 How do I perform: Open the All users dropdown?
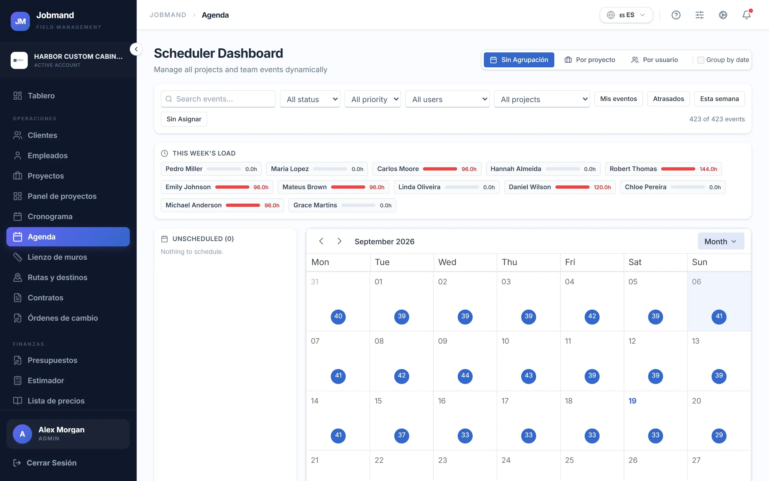pyautogui.click(x=448, y=99)
